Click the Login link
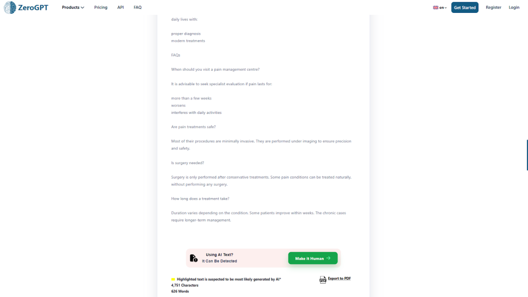Viewport: 528px width, 297px height. pyautogui.click(x=514, y=8)
